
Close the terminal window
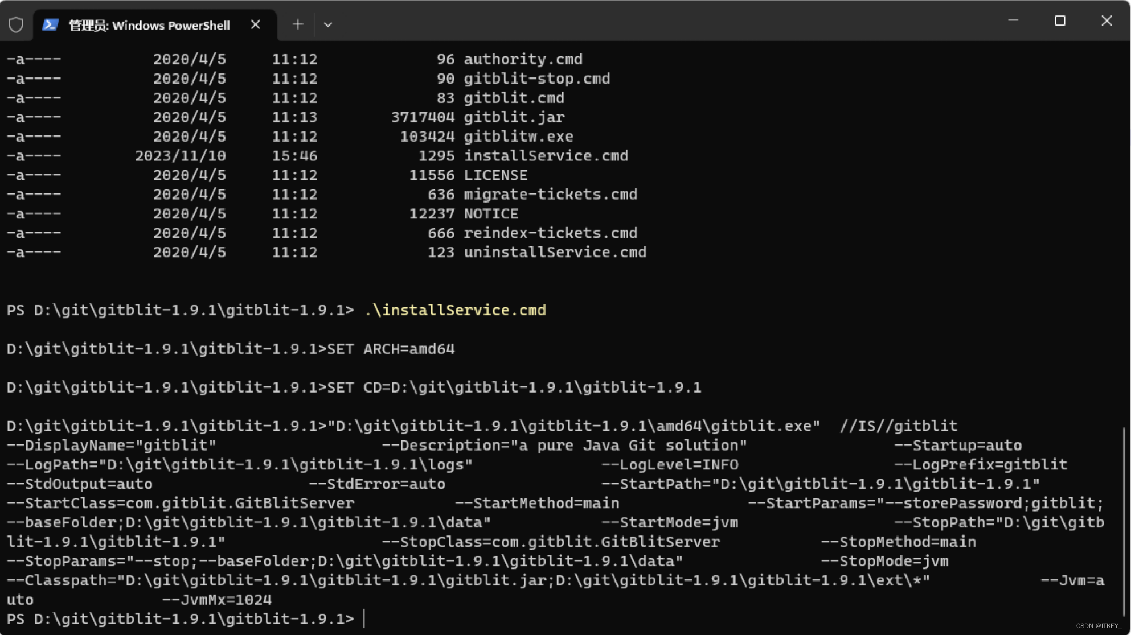click(x=1107, y=20)
